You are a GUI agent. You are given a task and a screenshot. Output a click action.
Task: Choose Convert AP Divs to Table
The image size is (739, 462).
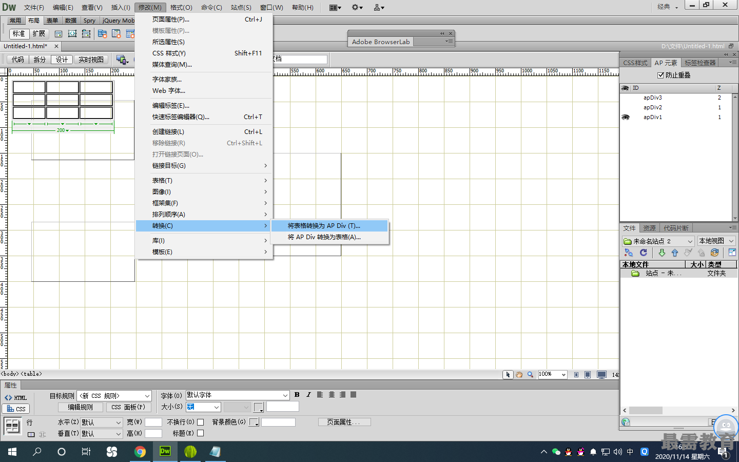(329, 237)
